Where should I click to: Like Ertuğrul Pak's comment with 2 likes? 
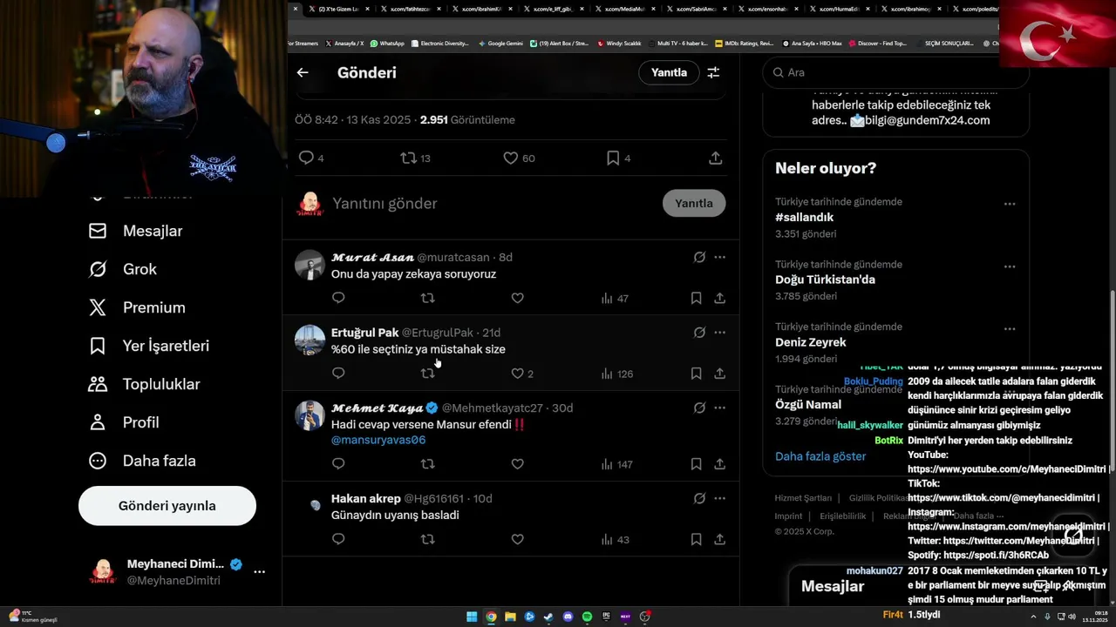point(521,374)
